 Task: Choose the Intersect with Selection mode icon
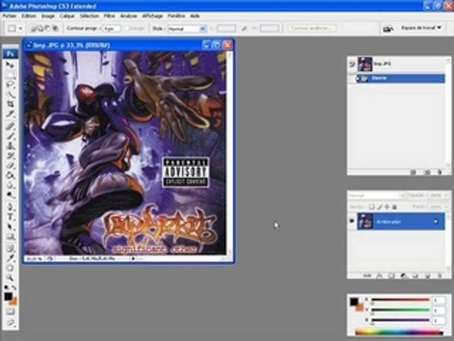point(55,28)
